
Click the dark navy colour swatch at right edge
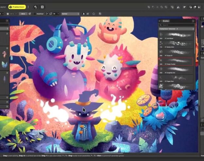coord(203,24)
